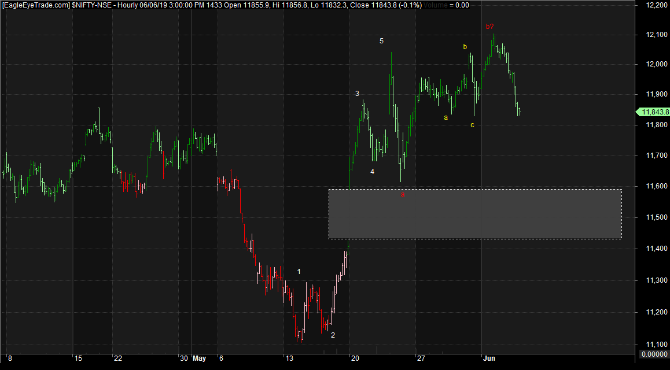Click date axis label '13'
670x370 pixels.
tap(289, 358)
